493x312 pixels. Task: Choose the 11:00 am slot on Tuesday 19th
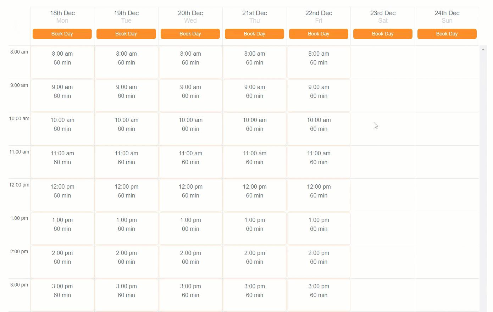(x=127, y=162)
